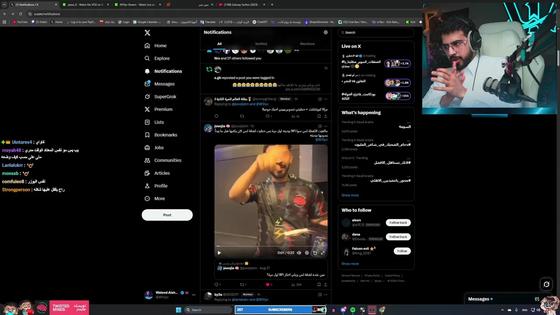Expand the More menu in sidebar

[155, 199]
